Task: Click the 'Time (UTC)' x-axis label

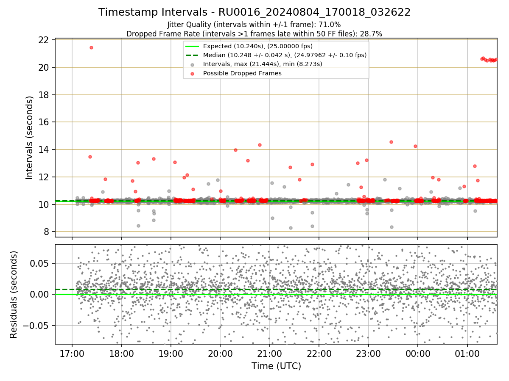Action: point(276,366)
